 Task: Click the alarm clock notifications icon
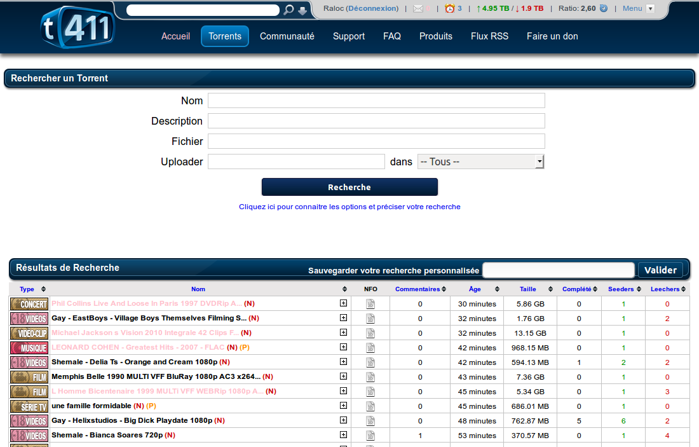(x=450, y=8)
